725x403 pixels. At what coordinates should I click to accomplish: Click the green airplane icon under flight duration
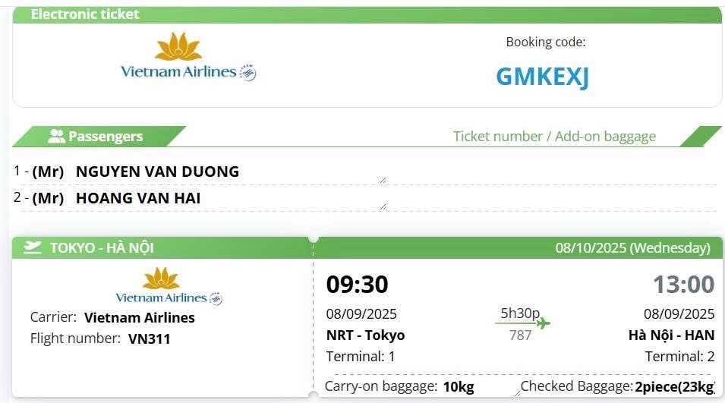(542, 324)
